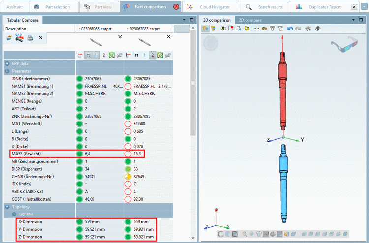The width and height of the screenshot is (369, 243).
Task: Click the align parts split icon
Action: coord(256,29)
